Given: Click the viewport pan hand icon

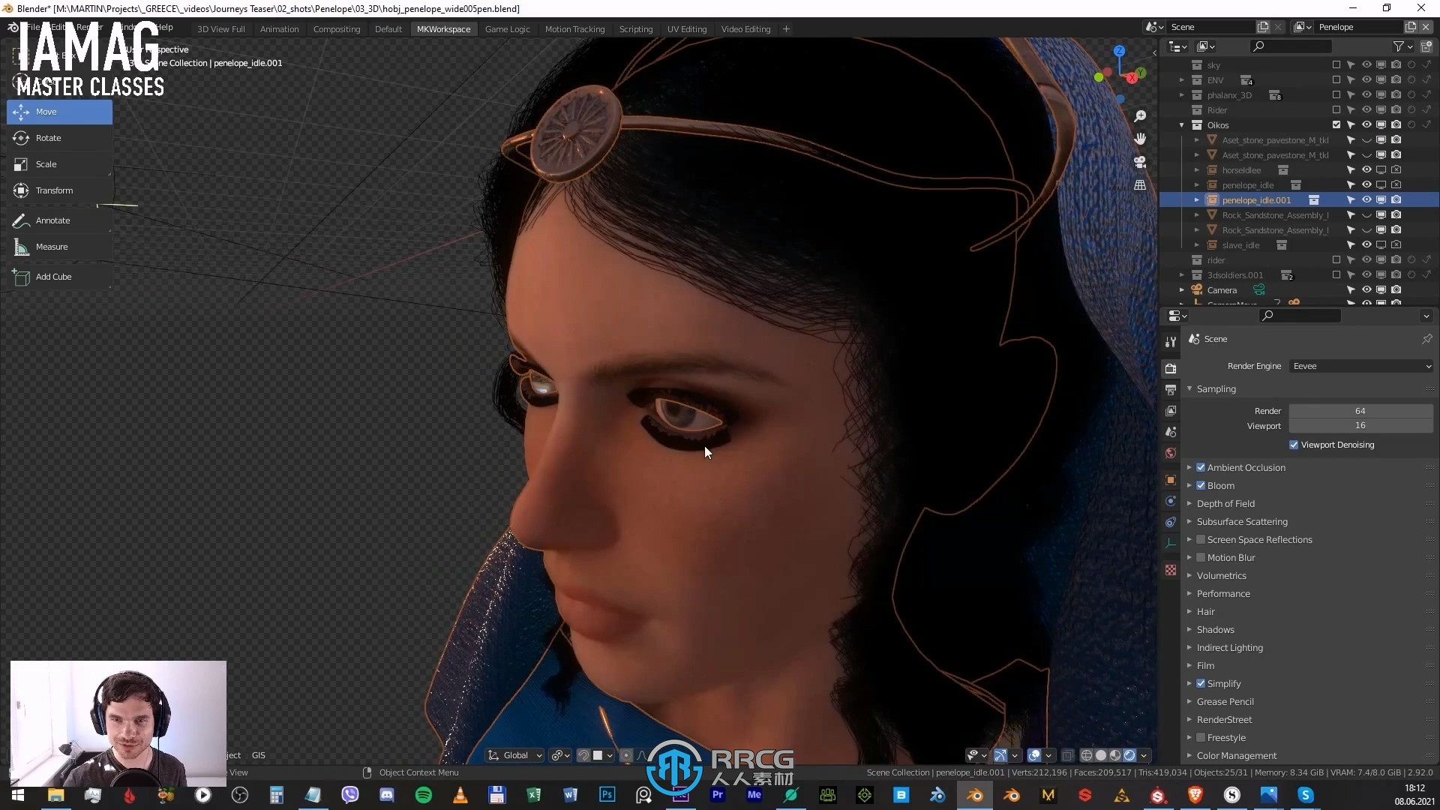Looking at the screenshot, I should (x=1140, y=139).
